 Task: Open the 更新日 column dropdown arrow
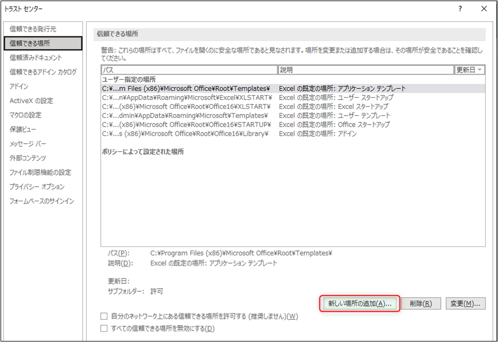point(480,70)
